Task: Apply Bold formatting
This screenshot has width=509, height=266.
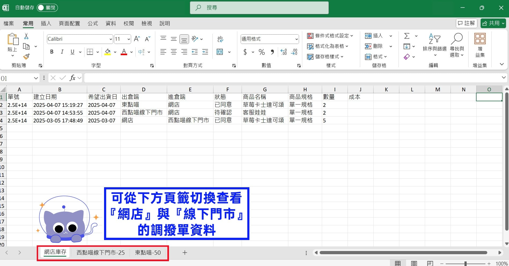Action: pos(52,52)
